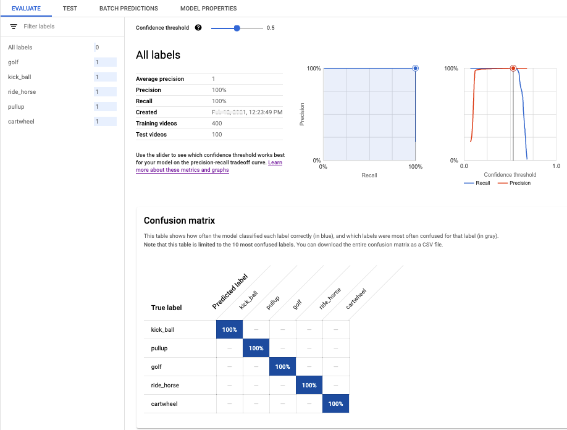Click the Created timestamp value
Viewport: 567px width, 430px height.
tap(247, 112)
